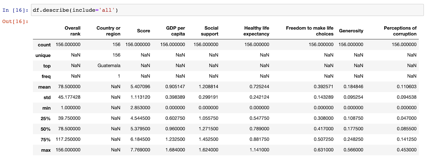Select the max Score value 7.769000

(x=140, y=150)
